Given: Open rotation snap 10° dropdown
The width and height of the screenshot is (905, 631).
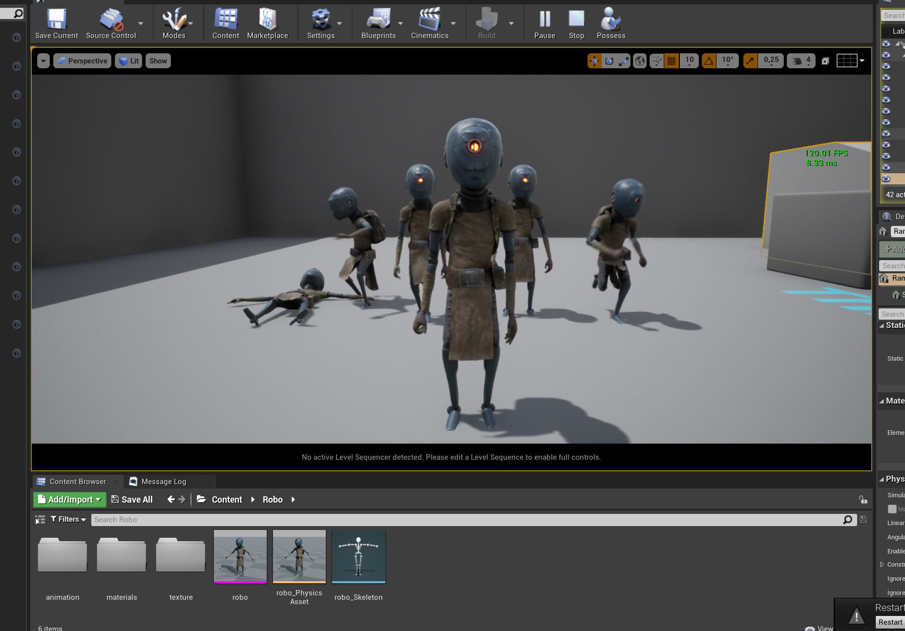Looking at the screenshot, I should click(x=727, y=61).
